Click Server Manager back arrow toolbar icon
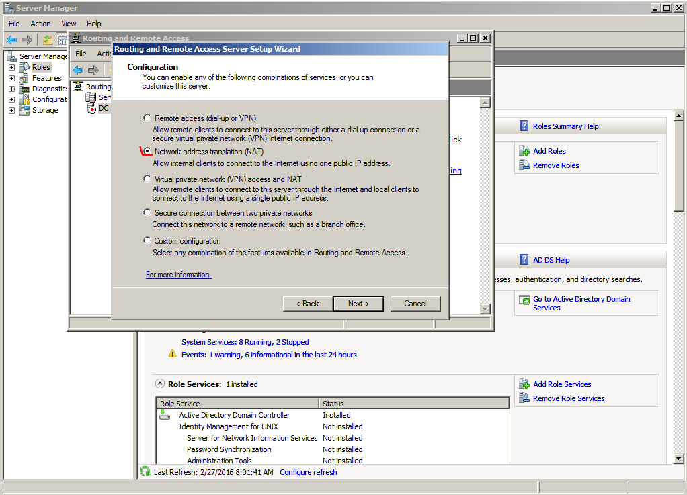 click(x=11, y=40)
